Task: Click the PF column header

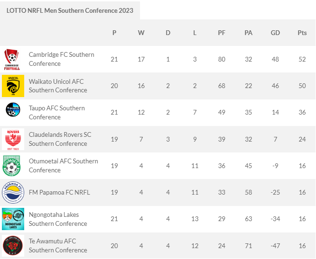Action: pyautogui.click(x=222, y=33)
